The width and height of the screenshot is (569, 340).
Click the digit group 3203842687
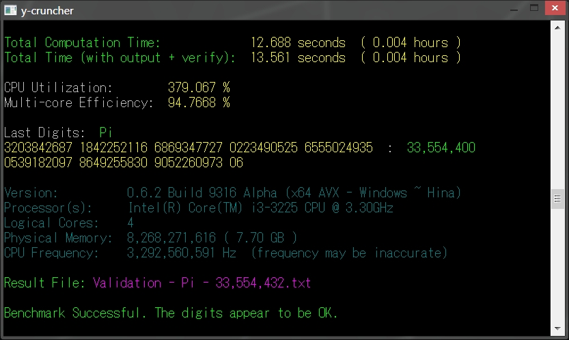38,147
